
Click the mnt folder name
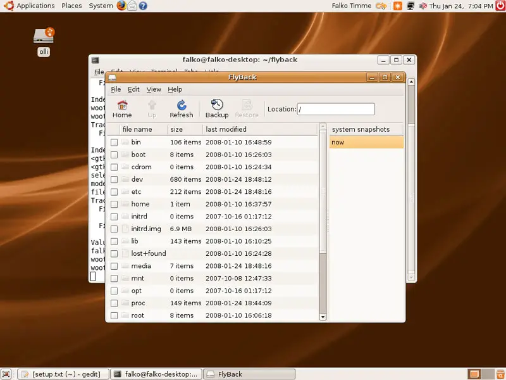tap(137, 278)
